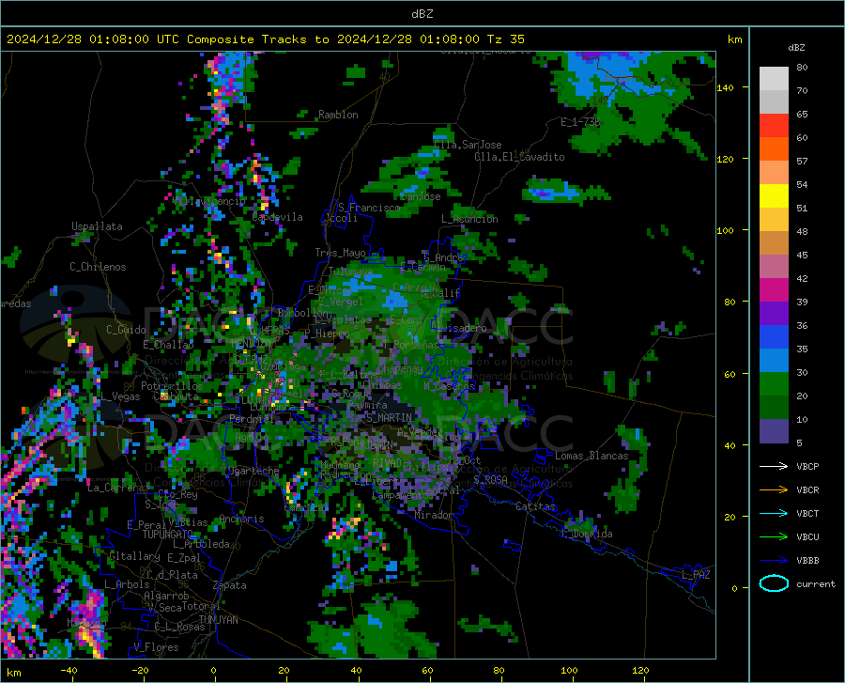Click the Tres_Mayo place label
Image resolution: width=845 pixels, height=683 pixels.
pyautogui.click(x=340, y=253)
